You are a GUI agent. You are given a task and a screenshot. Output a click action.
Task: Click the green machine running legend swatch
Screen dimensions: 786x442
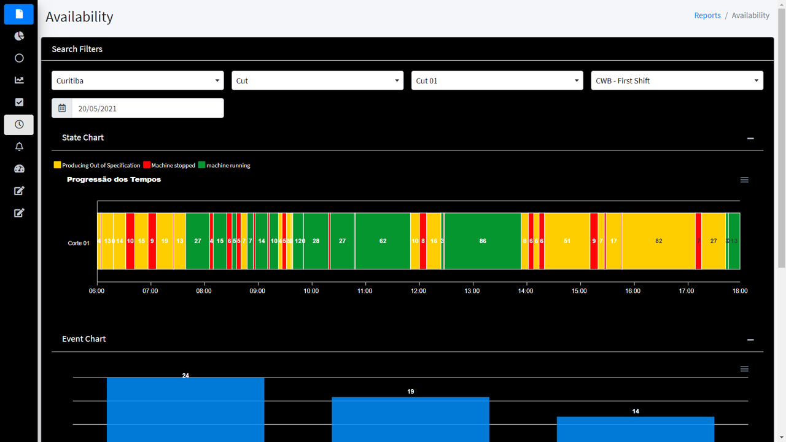click(x=201, y=165)
